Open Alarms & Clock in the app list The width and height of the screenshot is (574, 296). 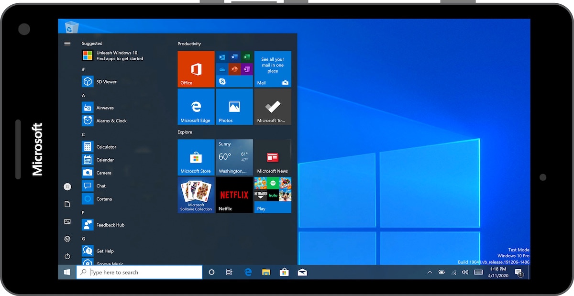tap(104, 121)
